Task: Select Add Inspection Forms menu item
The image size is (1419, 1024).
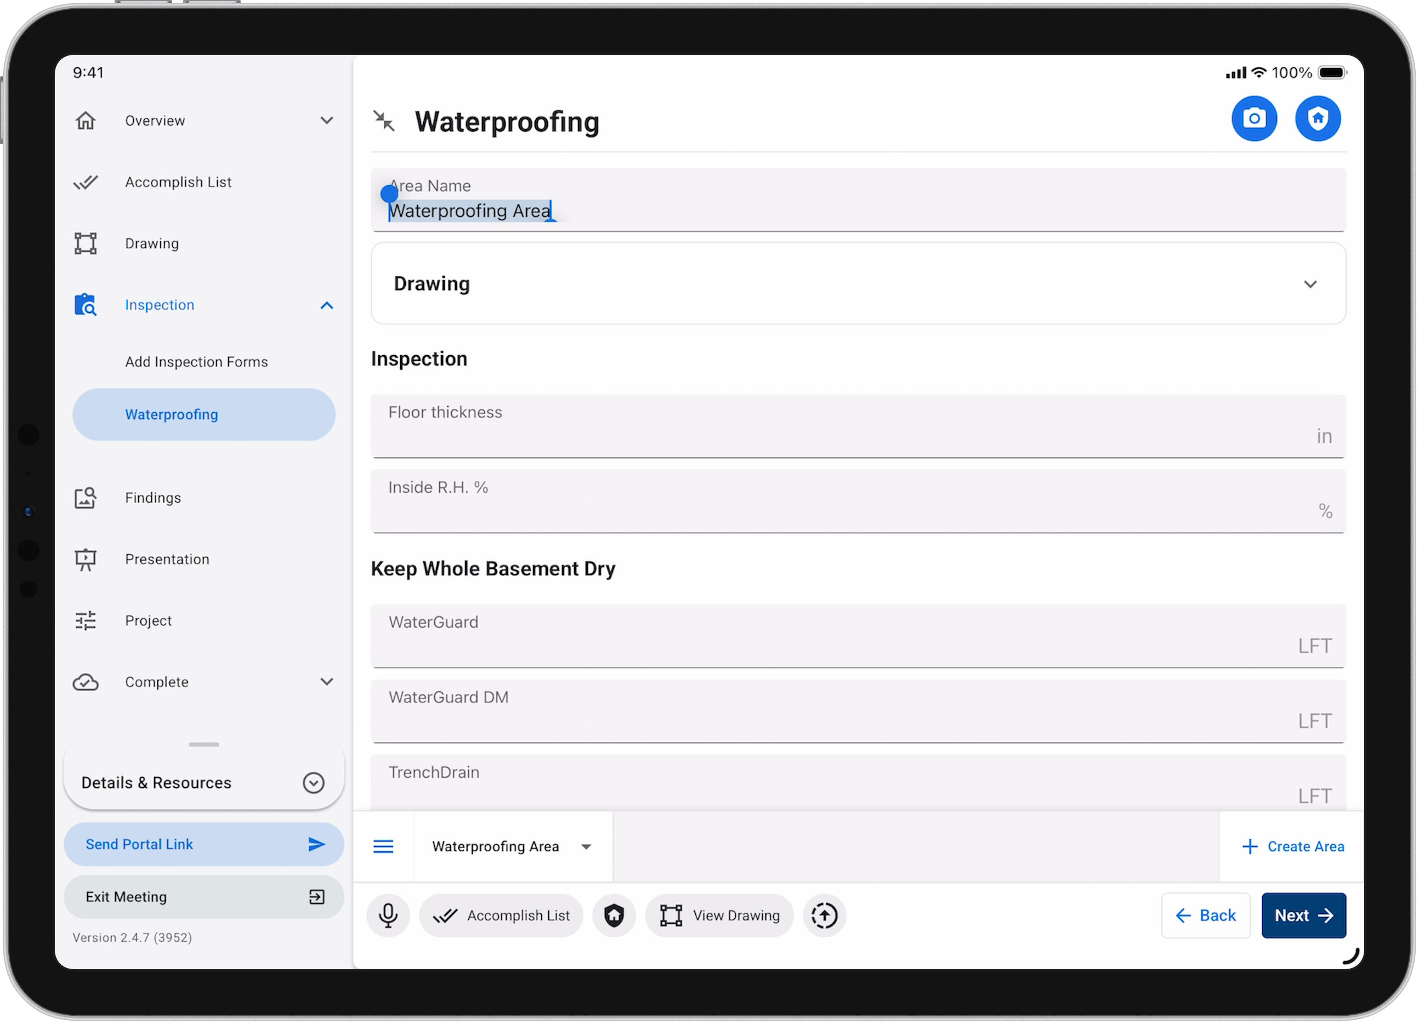Action: [x=196, y=362]
